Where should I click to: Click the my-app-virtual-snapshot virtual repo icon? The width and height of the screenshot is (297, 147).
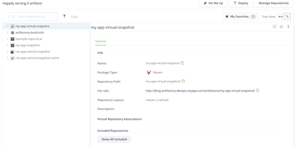pyautogui.click(x=12, y=26)
